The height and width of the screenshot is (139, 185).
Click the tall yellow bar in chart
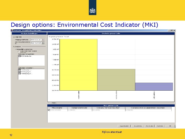78,65
